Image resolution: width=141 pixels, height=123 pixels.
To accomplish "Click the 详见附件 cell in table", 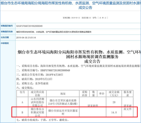I will (x=93, y=105).
